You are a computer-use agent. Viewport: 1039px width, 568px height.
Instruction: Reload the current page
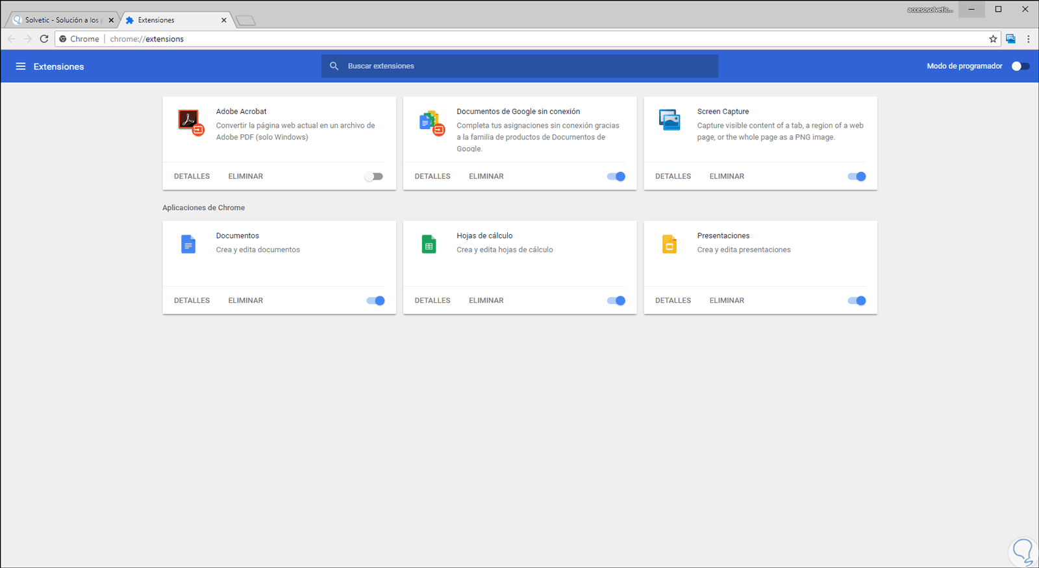(44, 39)
